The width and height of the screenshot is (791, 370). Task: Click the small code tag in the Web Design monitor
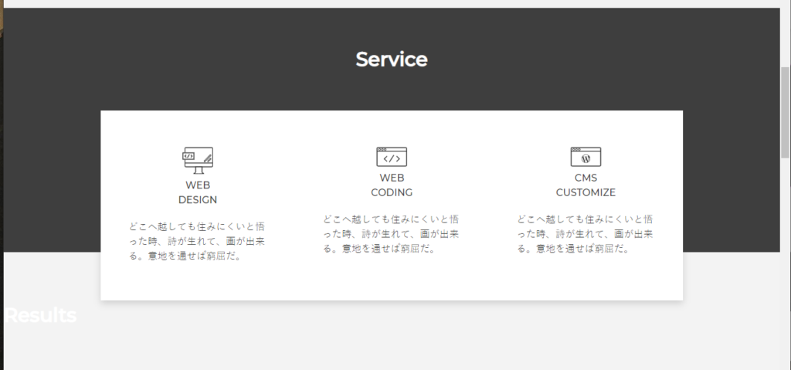[188, 155]
